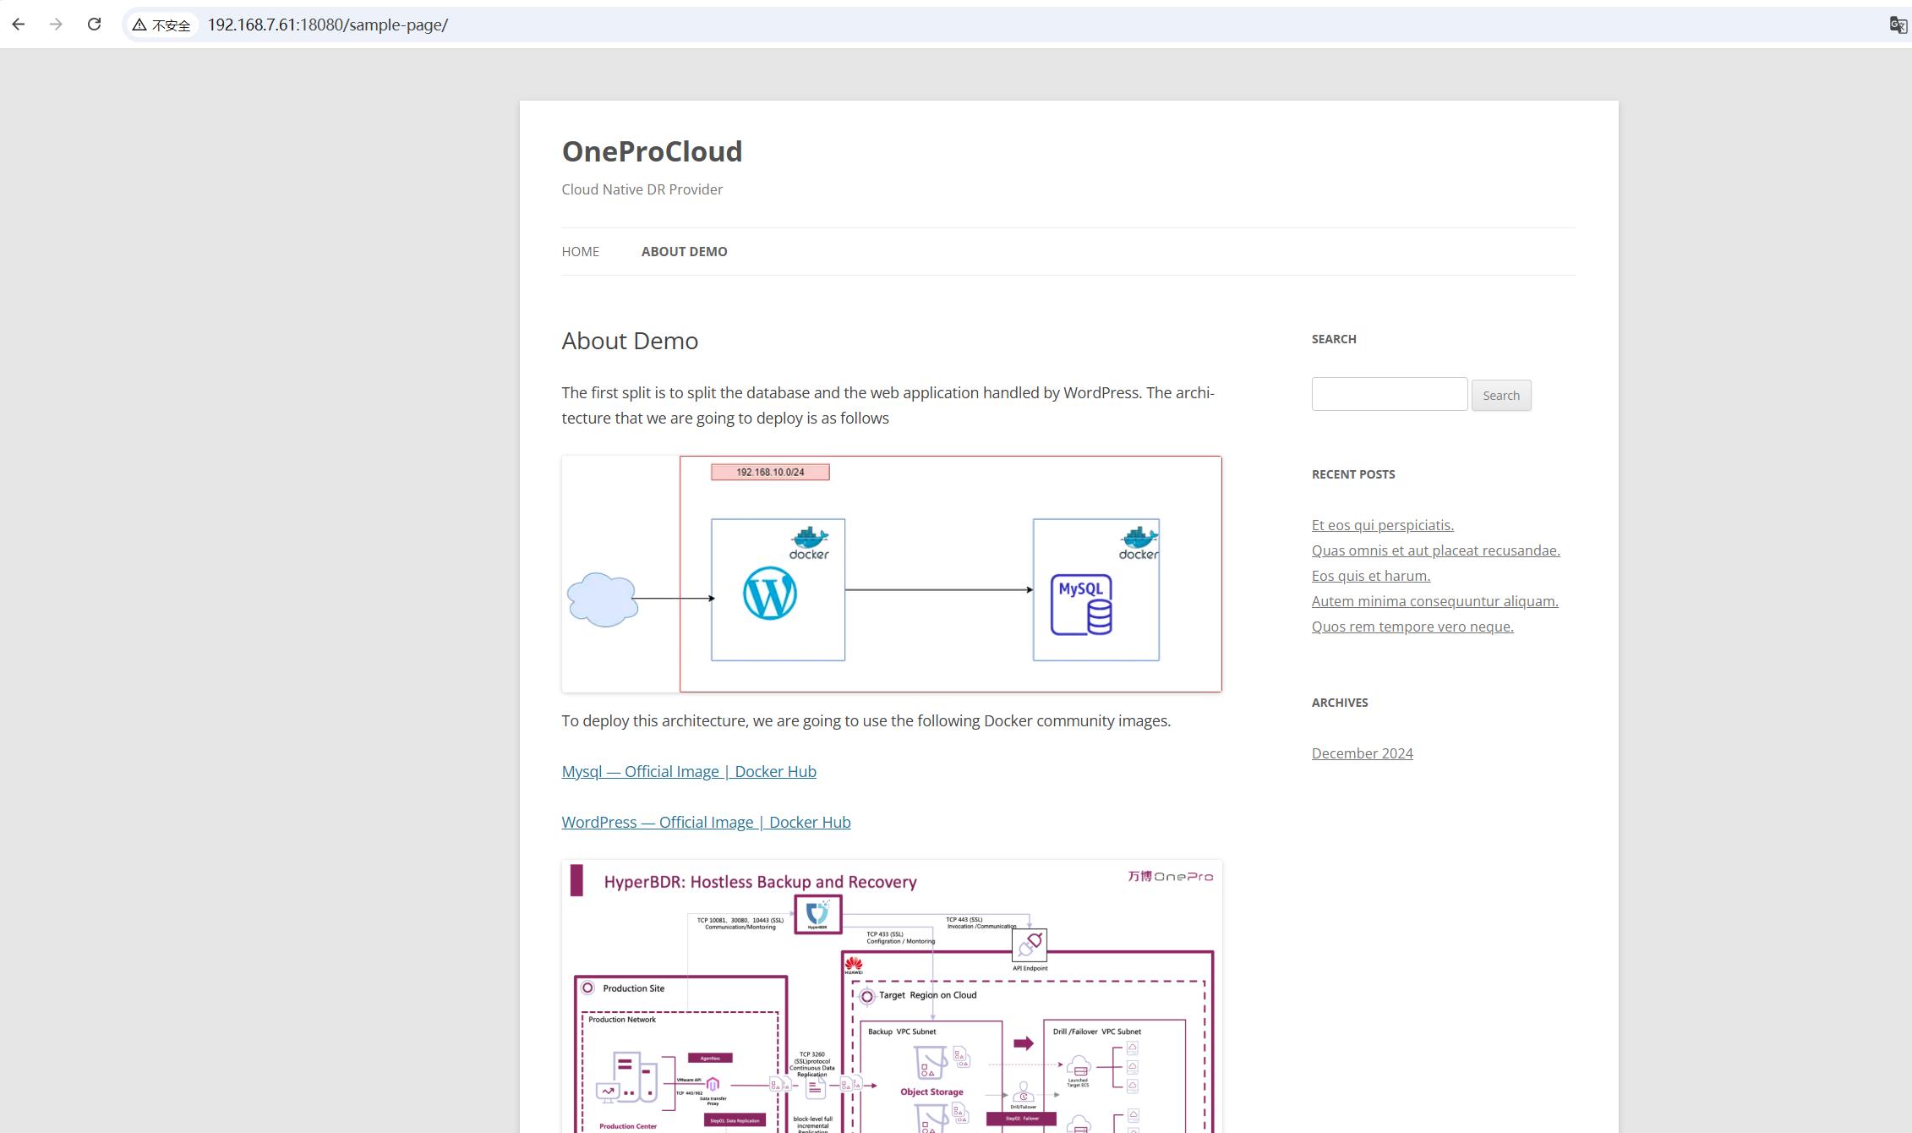Click the not-secure warning icon
The width and height of the screenshot is (1912, 1133).
[139, 25]
